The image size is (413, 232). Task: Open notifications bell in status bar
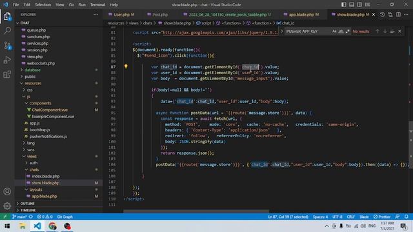[x=407, y=217]
